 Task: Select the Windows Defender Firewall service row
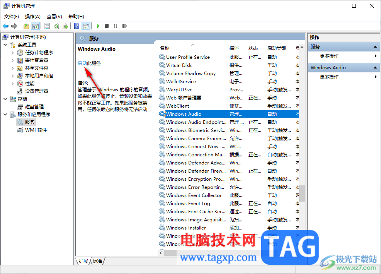(x=229, y=171)
